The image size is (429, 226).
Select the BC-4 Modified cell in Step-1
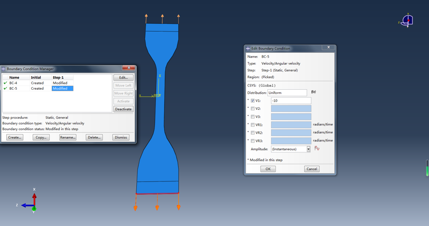pyautogui.click(x=60, y=83)
